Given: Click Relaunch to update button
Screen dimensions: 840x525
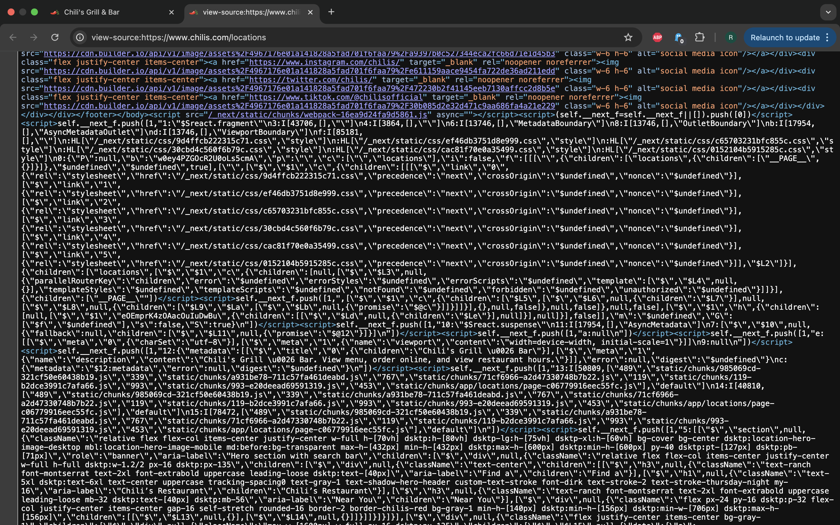Looking at the screenshot, I should tap(785, 38).
